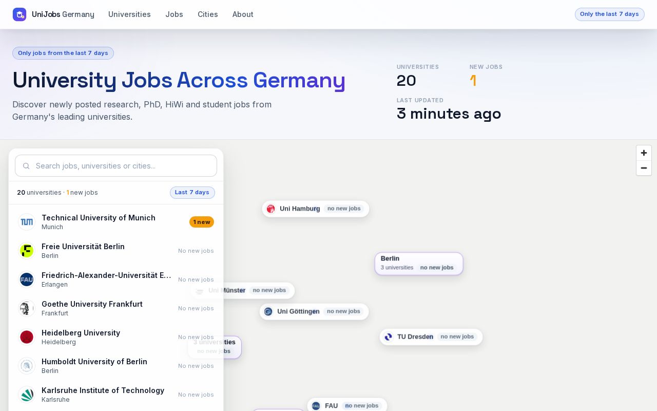The image size is (657, 411).
Task: Select Friedrich-Alexander-Universität row
Action: tap(116, 279)
